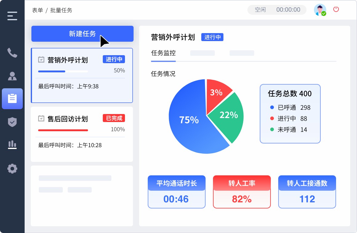Viewport: 357px width, 233px height.
Task: Open the phone/calls section in sidebar
Action: [x=12, y=53]
